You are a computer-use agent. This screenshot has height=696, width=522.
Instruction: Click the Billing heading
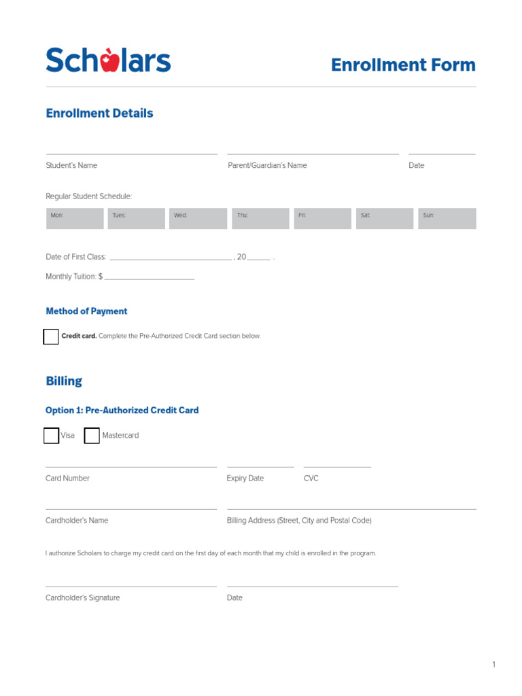(x=64, y=381)
